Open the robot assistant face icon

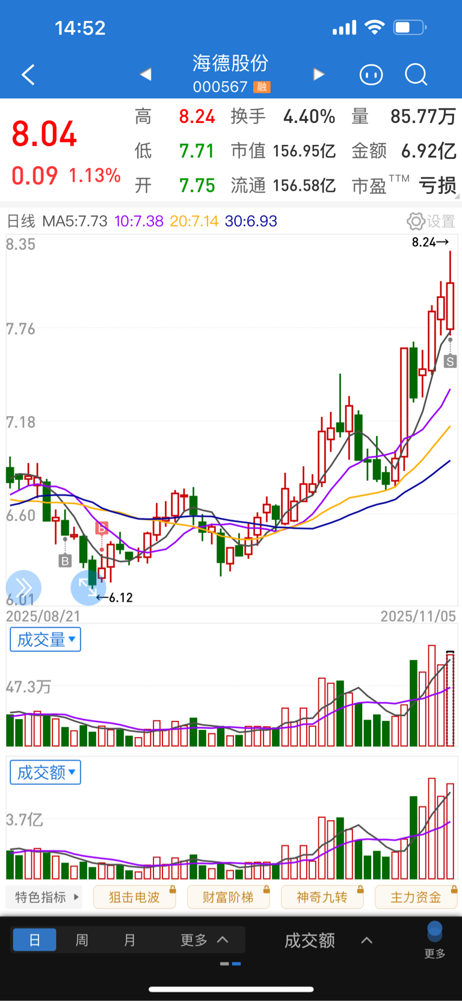point(371,75)
